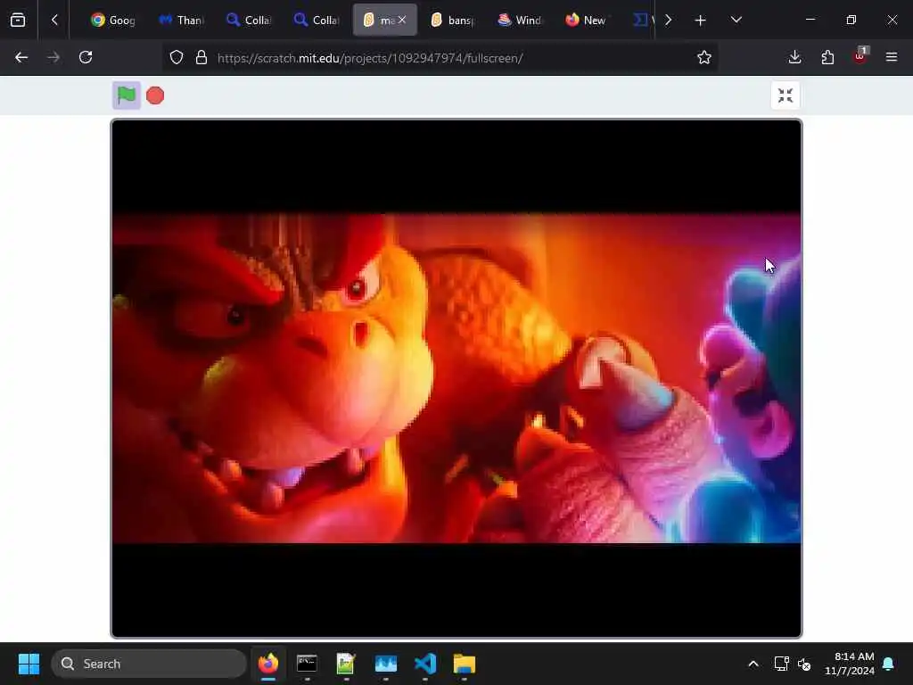This screenshot has height=685, width=913.
Task: Switch to the New Tab tab
Action: [x=587, y=21]
